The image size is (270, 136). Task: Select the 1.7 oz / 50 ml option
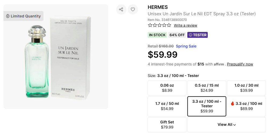pyautogui.click(x=167, y=106)
